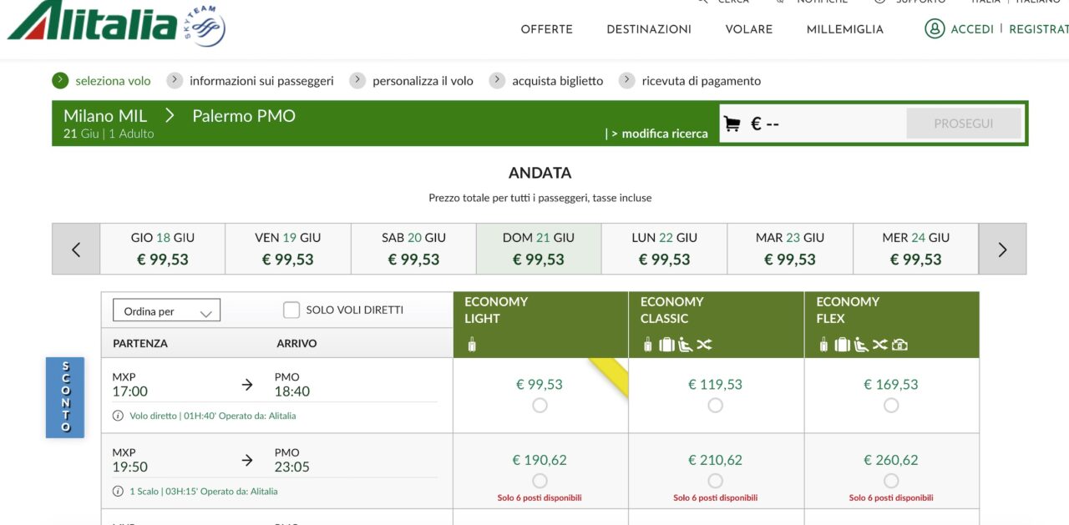This screenshot has height=525, width=1069.
Task: Click info icon for the 17:00 direct flight
Action: coord(118,416)
